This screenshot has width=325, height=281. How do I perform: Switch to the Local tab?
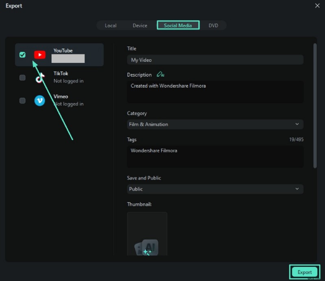tap(110, 26)
